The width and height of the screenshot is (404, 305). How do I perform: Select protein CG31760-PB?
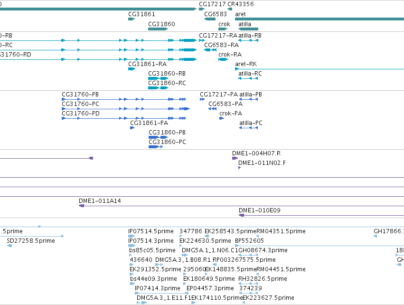[x=80, y=95]
